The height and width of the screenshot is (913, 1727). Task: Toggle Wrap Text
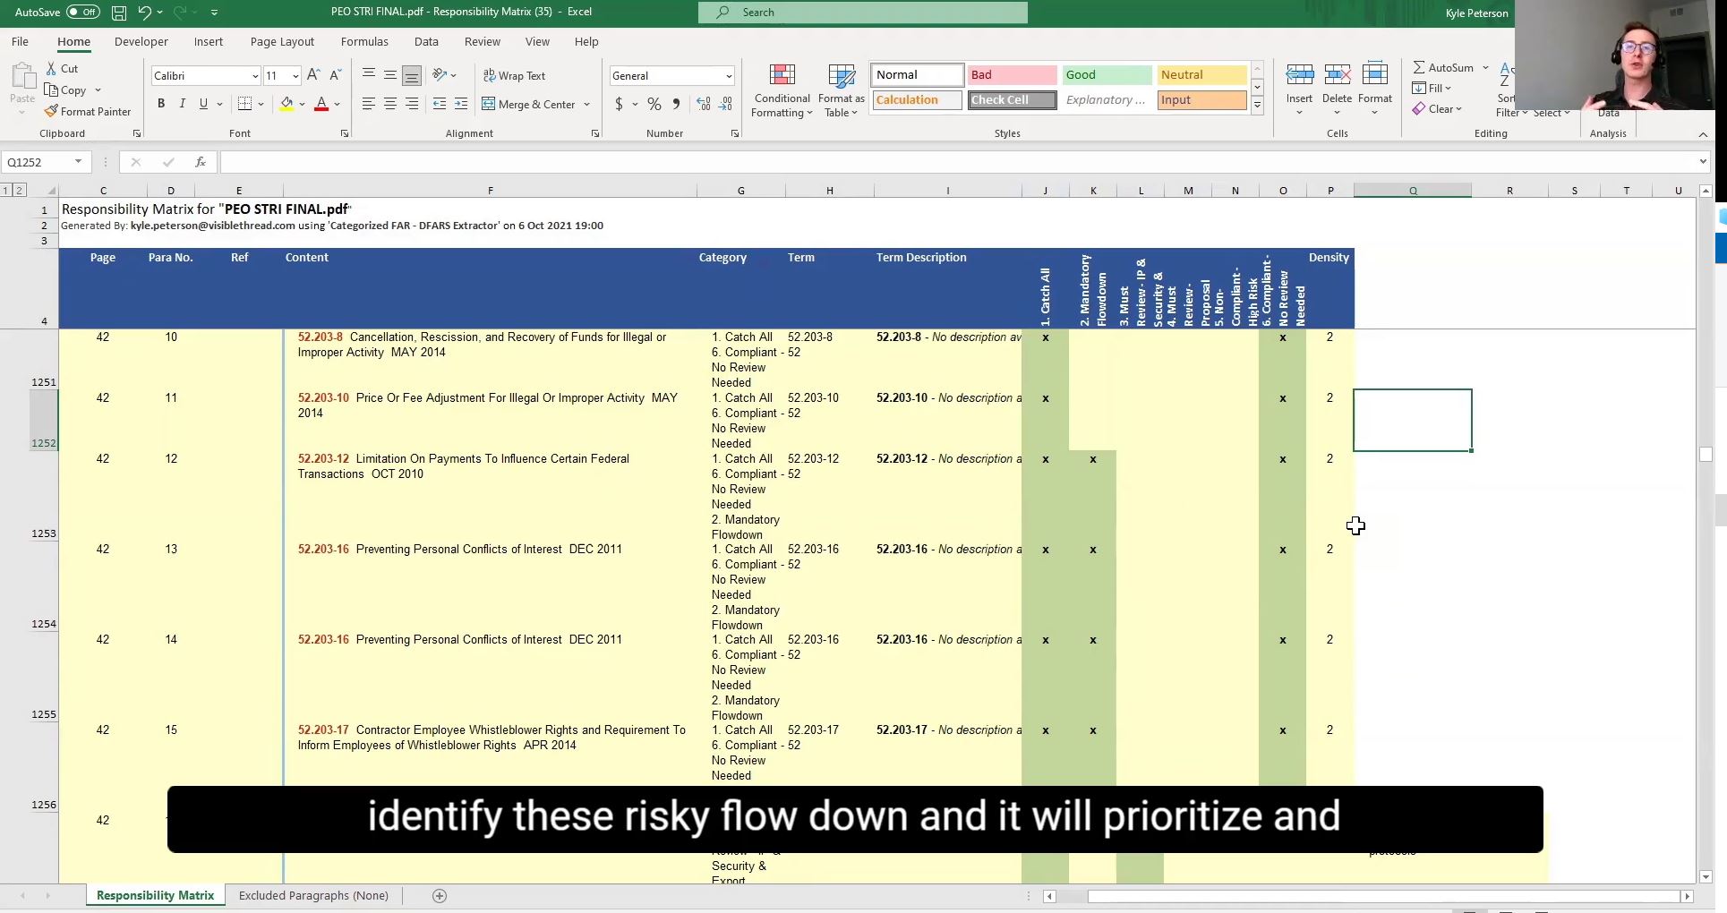(515, 76)
